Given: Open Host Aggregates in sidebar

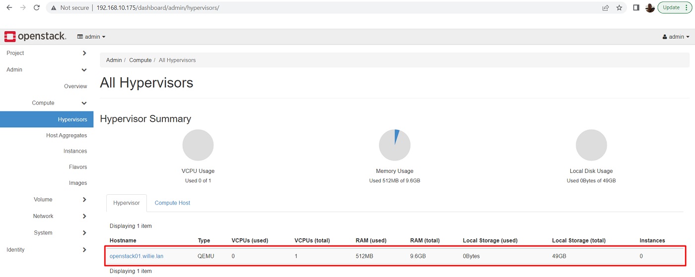Looking at the screenshot, I should [x=67, y=135].
